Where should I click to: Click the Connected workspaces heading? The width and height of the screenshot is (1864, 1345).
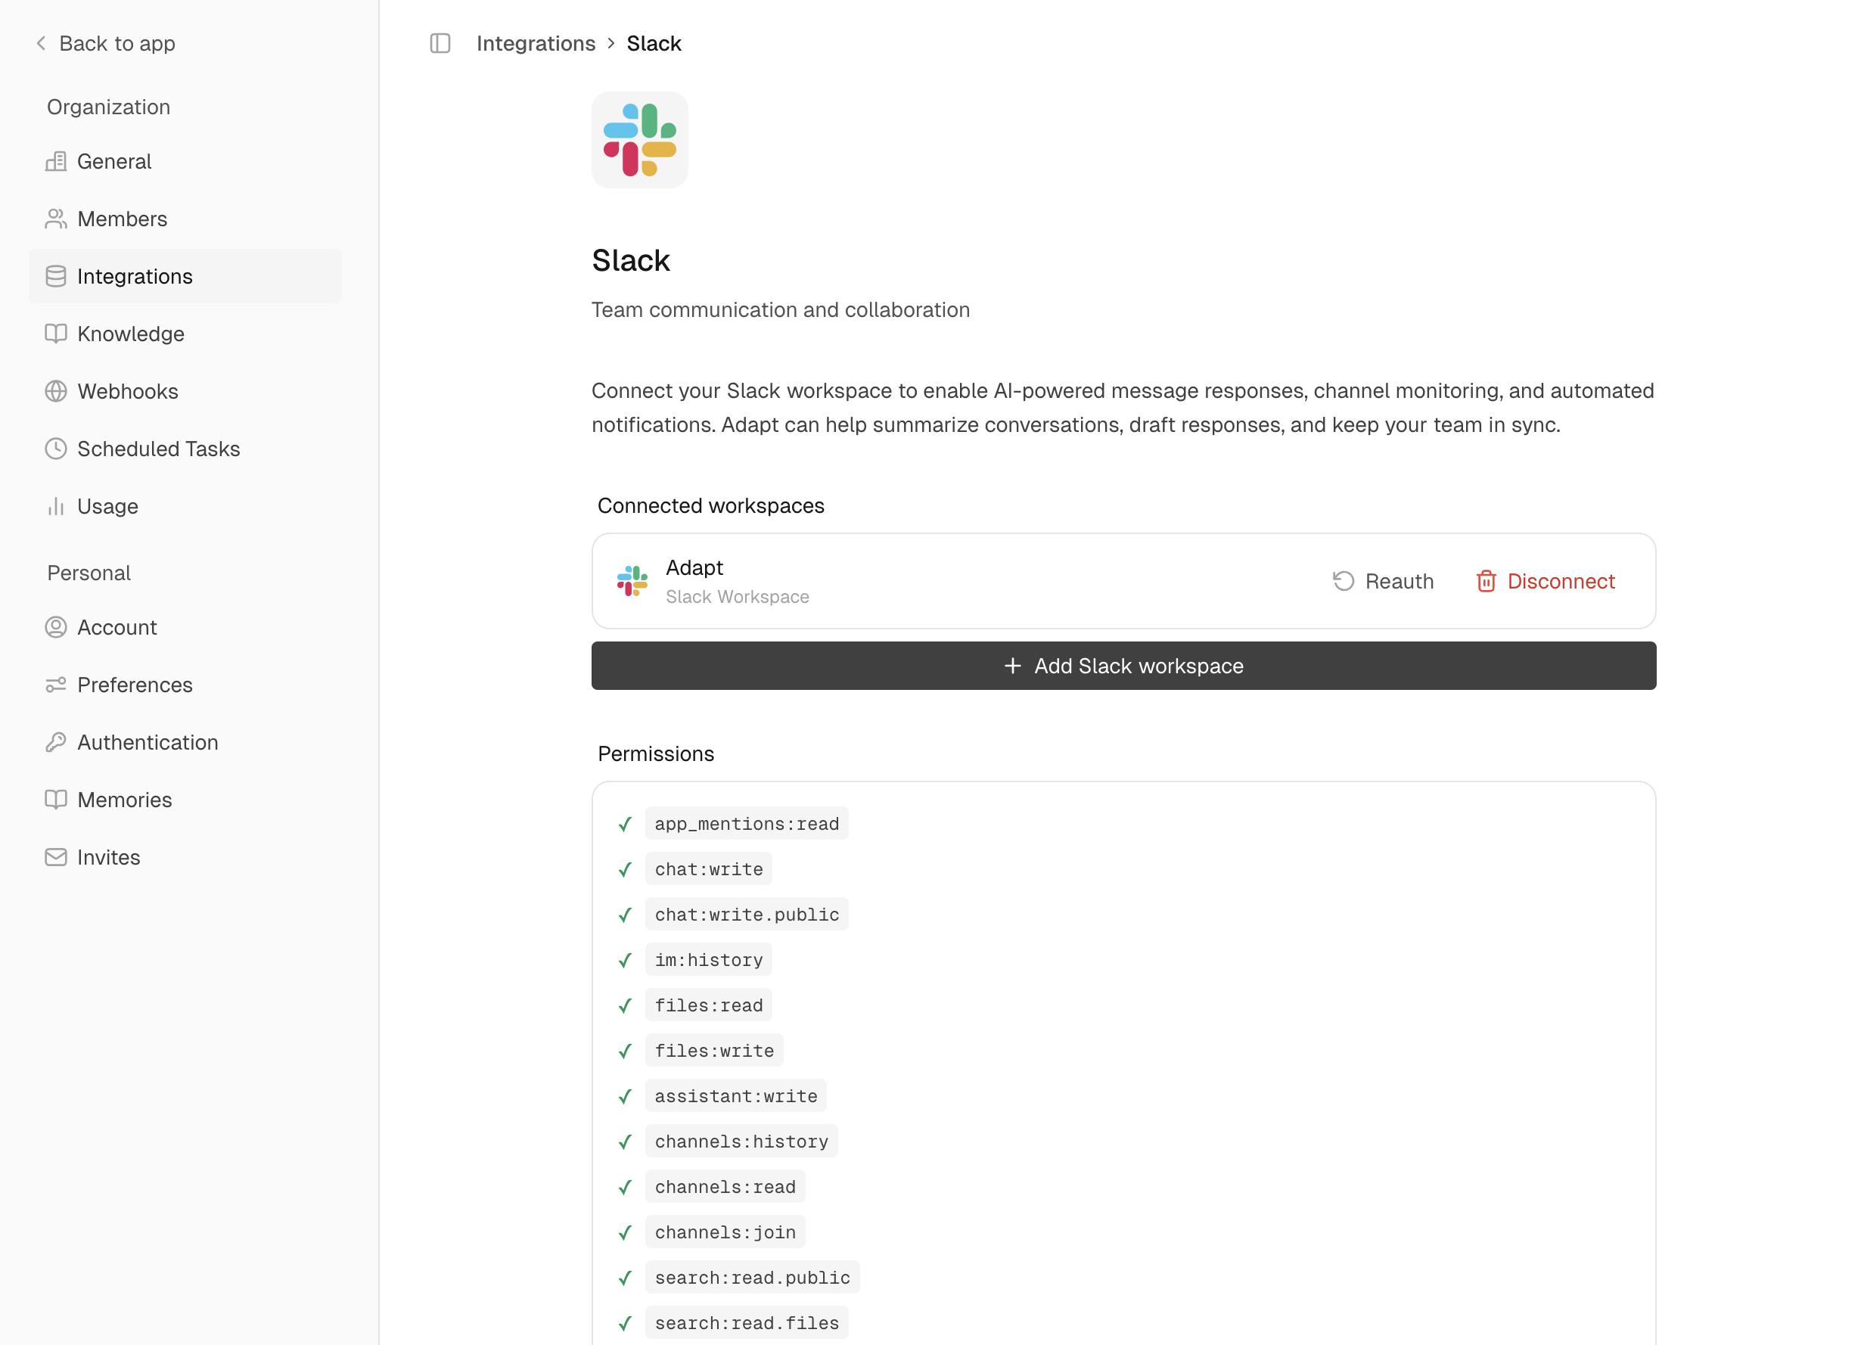click(711, 505)
